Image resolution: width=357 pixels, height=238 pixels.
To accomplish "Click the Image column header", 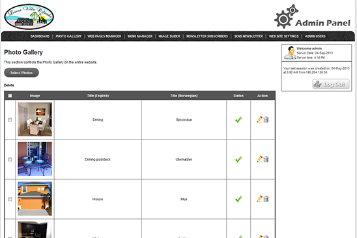I will [x=35, y=95].
